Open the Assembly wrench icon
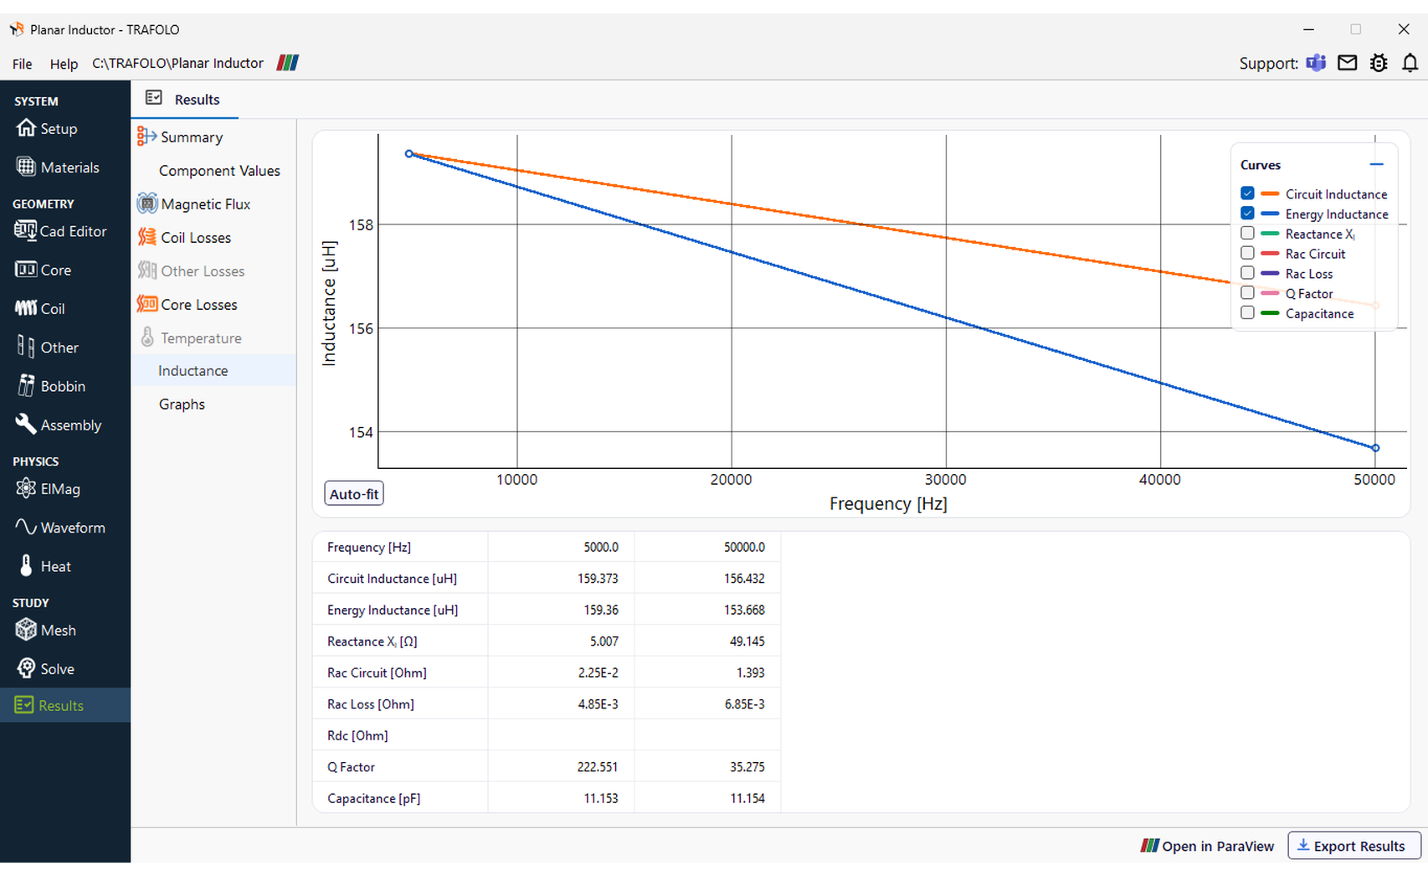1428x876 pixels. click(26, 424)
